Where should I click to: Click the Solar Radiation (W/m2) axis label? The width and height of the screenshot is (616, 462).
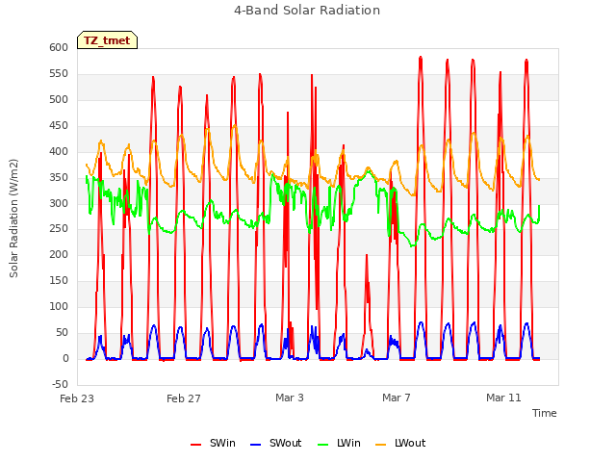click(13, 218)
